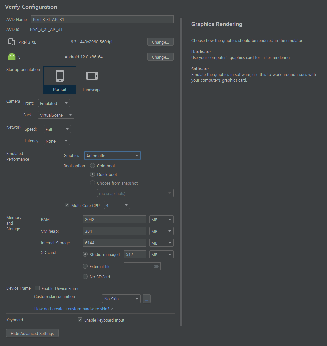Open the folder browse icon for External file
Viewport: 327px width, 346px height.
tap(156, 266)
